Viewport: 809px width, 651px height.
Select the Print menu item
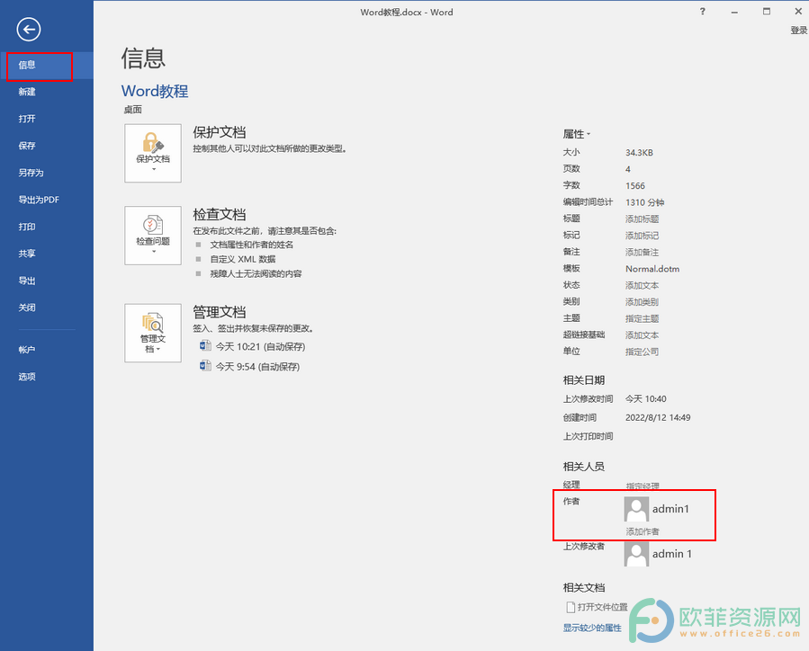coord(47,227)
